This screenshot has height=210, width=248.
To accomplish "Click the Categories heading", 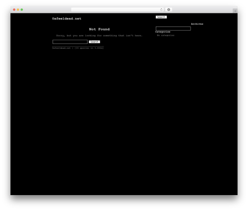I will point(163,32).
